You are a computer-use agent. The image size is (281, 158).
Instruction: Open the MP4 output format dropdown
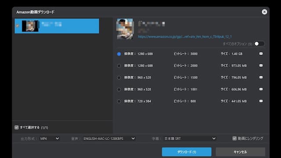tap(50, 139)
